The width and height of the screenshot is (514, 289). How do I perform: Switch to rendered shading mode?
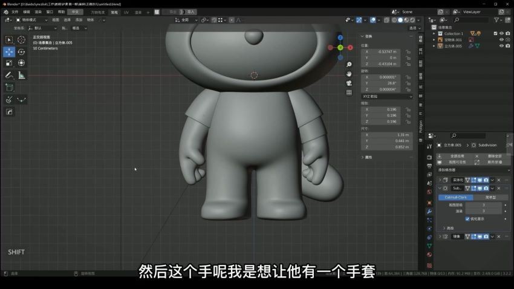pos(412,20)
